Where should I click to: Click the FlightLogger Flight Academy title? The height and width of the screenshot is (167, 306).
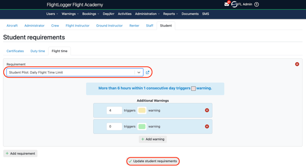click(x=75, y=5)
